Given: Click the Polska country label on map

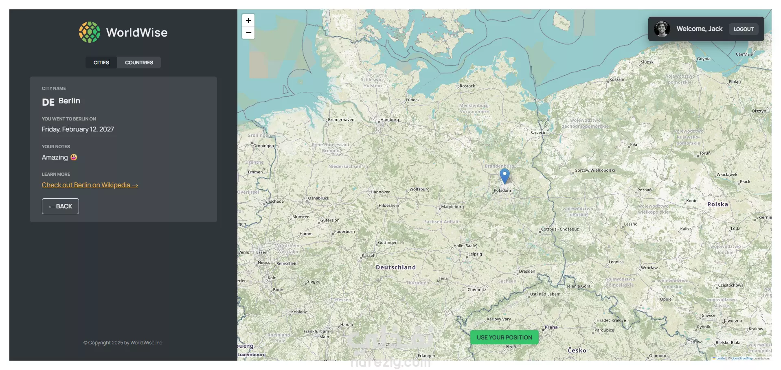Looking at the screenshot, I should coord(717,204).
